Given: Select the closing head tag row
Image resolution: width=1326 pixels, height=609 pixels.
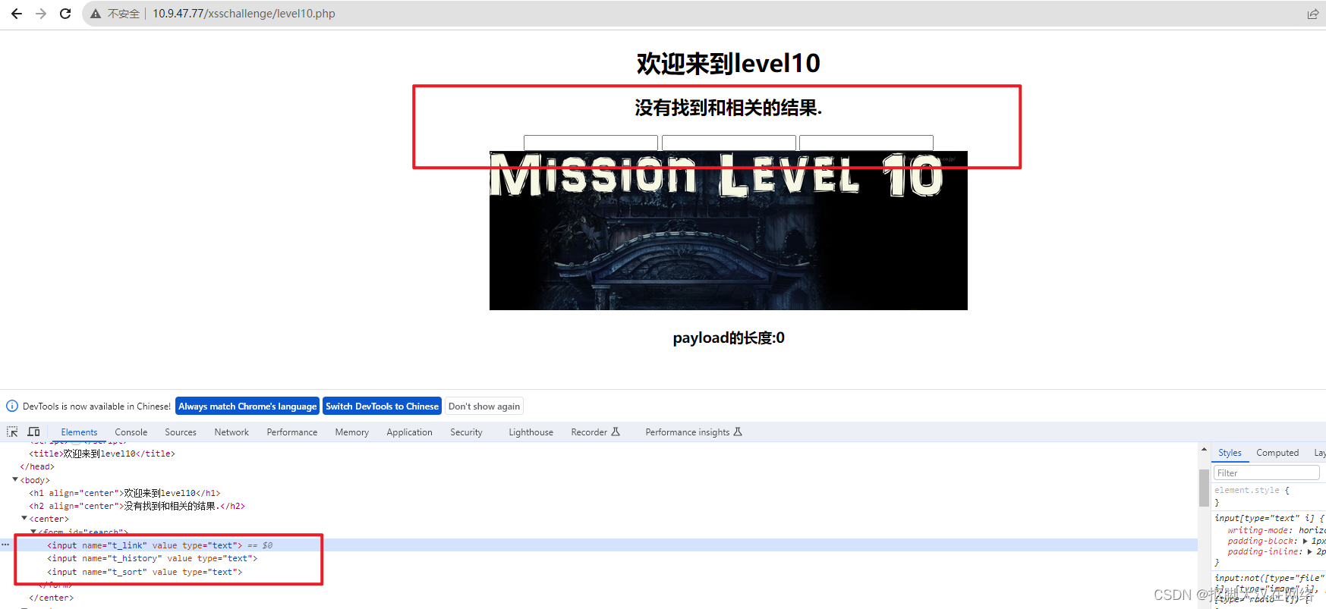Looking at the screenshot, I should click(x=37, y=466).
